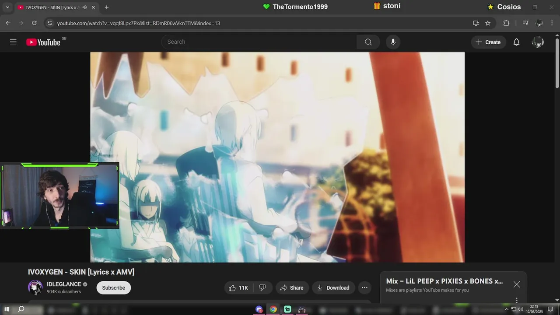Reload the YouTube page
560x315 pixels.
34,23
